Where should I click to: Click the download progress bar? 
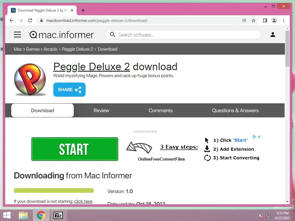[54, 190]
